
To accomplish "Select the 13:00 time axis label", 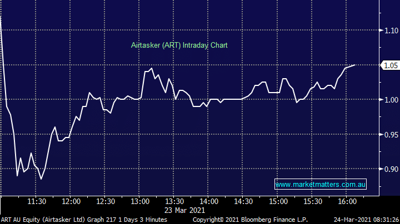I will coord(140,201).
